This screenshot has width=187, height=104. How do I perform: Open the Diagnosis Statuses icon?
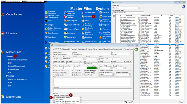(x=65, y=17)
